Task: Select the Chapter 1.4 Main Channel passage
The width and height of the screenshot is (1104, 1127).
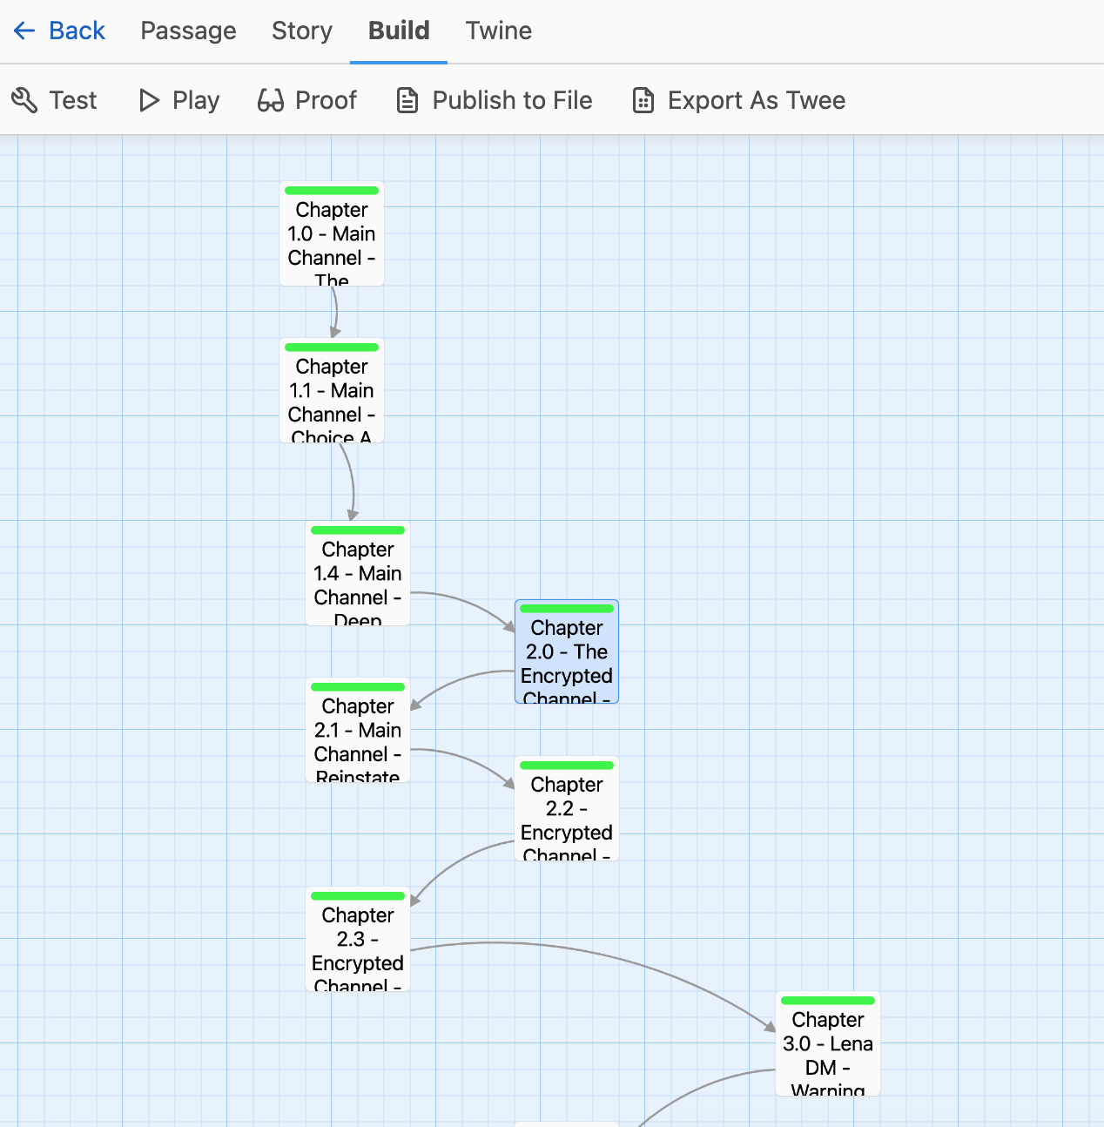Action: pos(357,573)
